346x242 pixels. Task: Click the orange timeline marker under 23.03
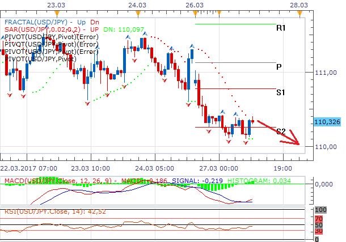coord(57,14)
